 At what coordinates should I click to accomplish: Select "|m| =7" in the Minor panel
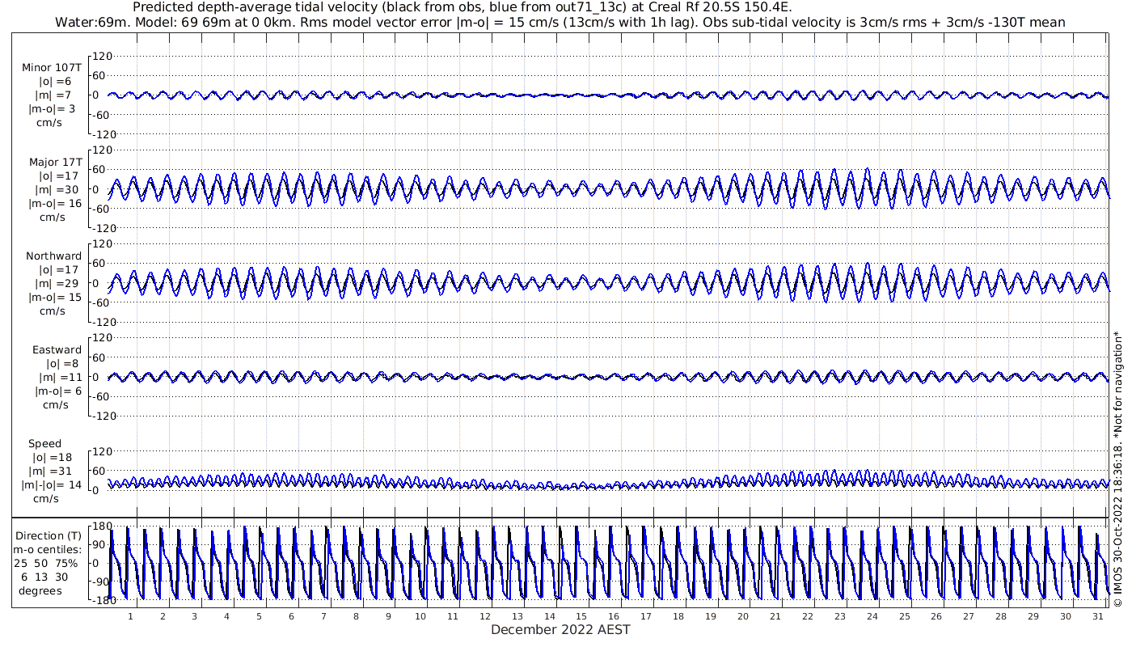tap(55, 95)
